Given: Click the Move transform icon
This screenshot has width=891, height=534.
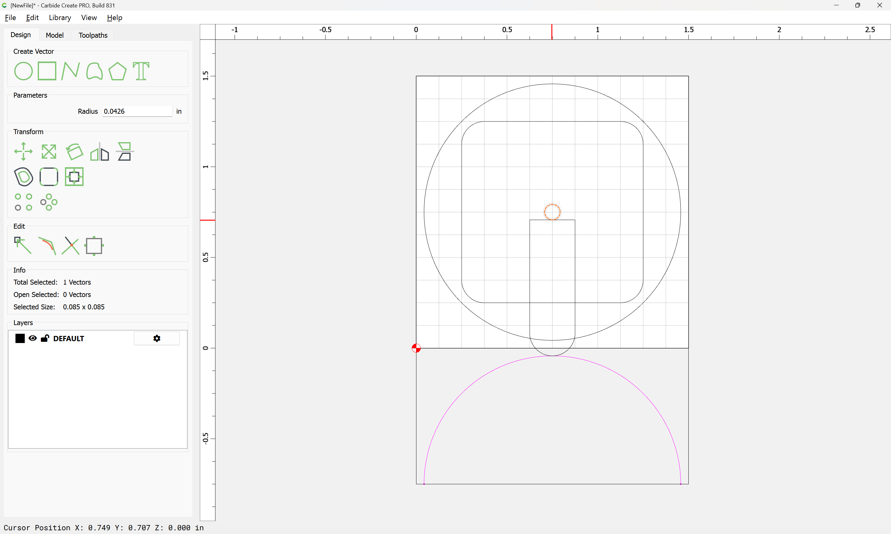Looking at the screenshot, I should pos(23,151).
